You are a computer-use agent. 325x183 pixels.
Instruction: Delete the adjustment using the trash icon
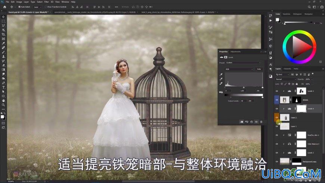click(x=261, y=122)
